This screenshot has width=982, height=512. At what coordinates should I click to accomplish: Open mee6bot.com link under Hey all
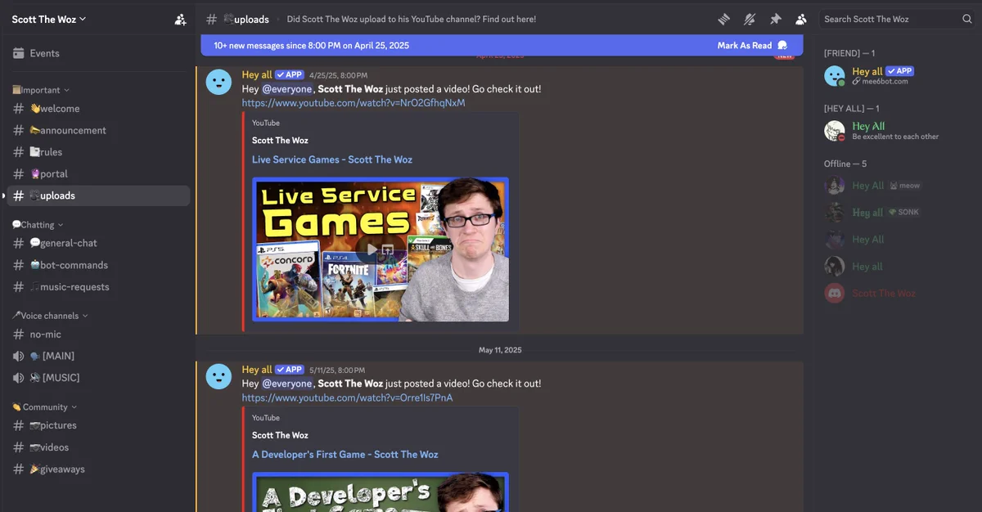[885, 81]
